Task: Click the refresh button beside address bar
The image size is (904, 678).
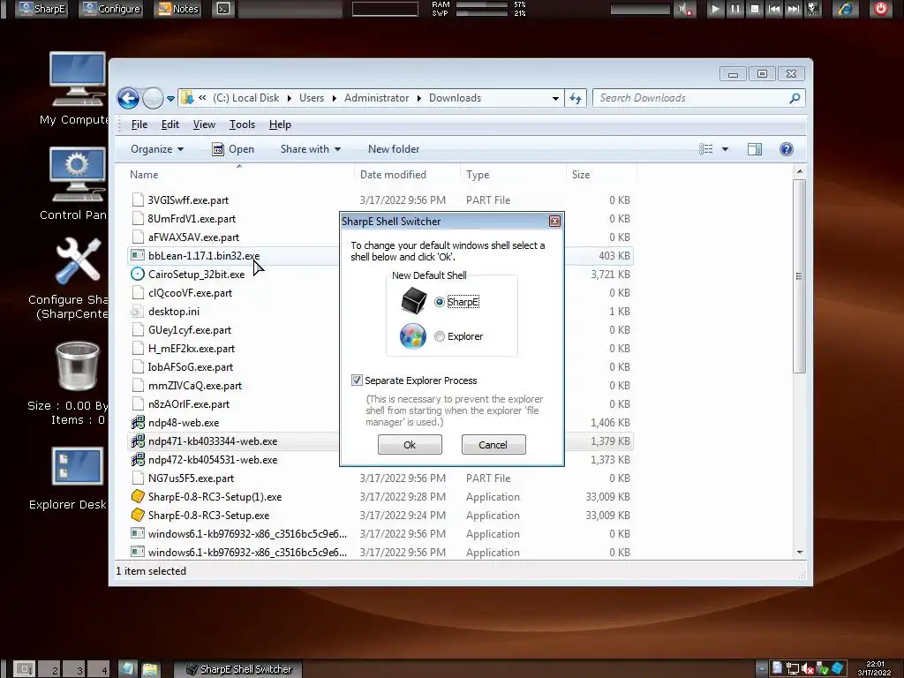Action: click(576, 99)
